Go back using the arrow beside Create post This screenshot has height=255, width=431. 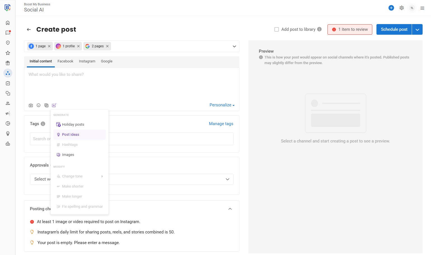tap(29, 29)
